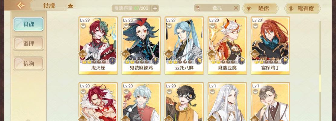Screen dimensions: 336x121
Task: Clear search with the X icon
Action: pos(236,8)
